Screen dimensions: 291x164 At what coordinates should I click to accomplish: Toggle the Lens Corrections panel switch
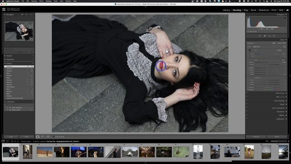[246, 108]
